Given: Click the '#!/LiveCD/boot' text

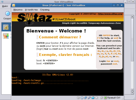Looking at the screenshot, I should pyautogui.click(x=64, y=19).
